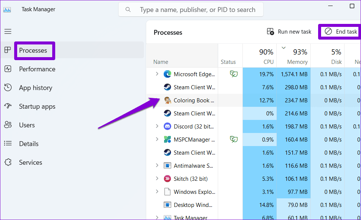Expand the Discord process group
The width and height of the screenshot is (361, 220).
point(157,126)
